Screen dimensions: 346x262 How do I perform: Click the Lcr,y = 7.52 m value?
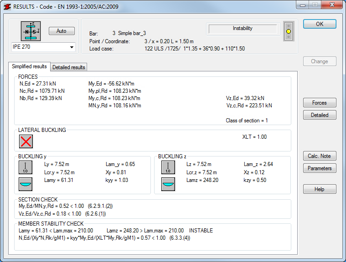59,172
